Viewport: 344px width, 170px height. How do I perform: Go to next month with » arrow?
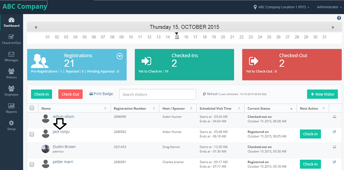333,27
